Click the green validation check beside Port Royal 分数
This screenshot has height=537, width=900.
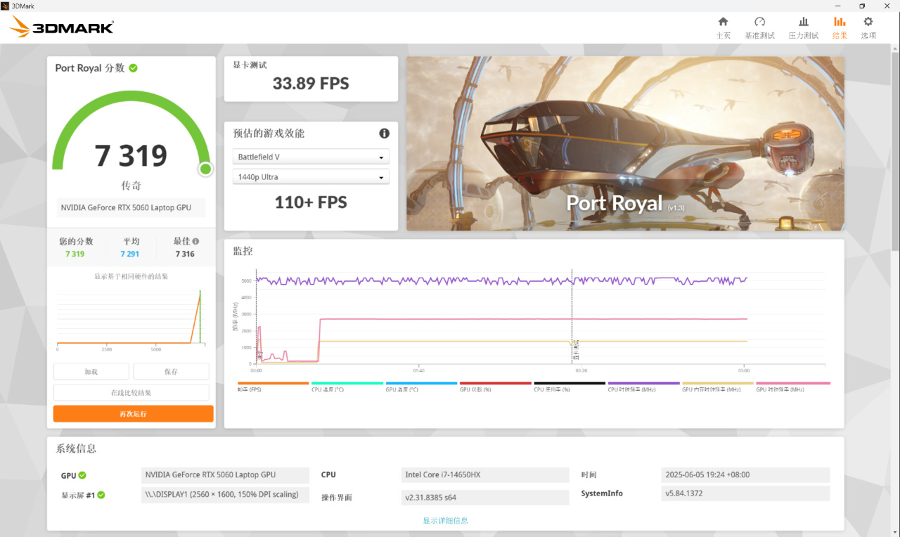(133, 68)
